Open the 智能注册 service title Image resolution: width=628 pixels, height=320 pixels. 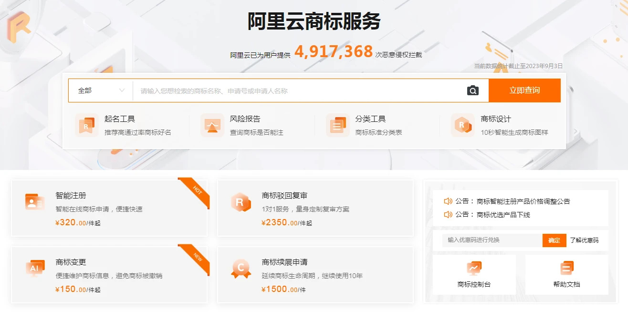click(x=71, y=196)
